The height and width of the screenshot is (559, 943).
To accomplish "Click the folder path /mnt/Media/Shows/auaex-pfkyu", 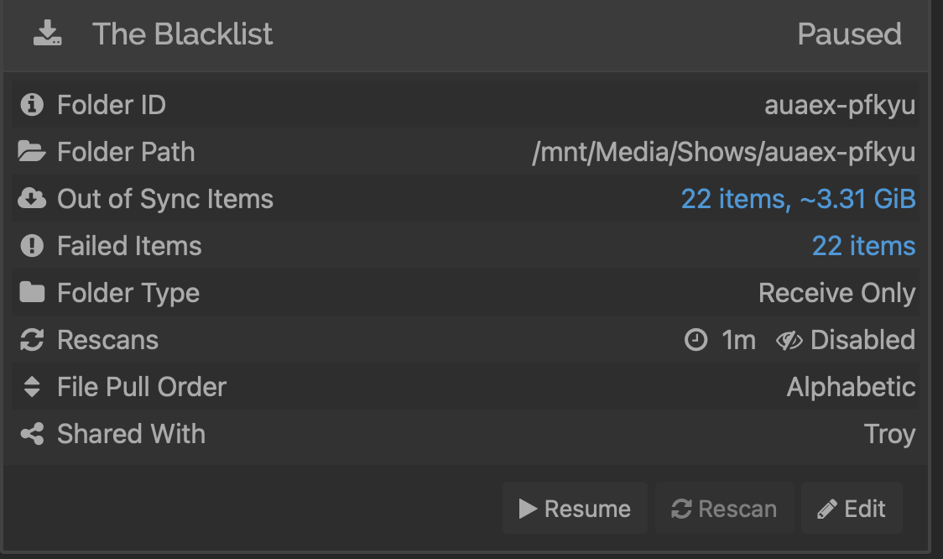I will tap(723, 152).
